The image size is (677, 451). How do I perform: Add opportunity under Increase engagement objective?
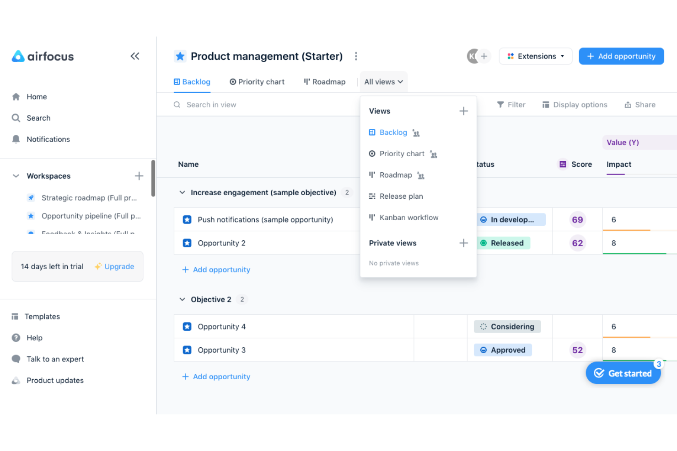click(x=216, y=270)
